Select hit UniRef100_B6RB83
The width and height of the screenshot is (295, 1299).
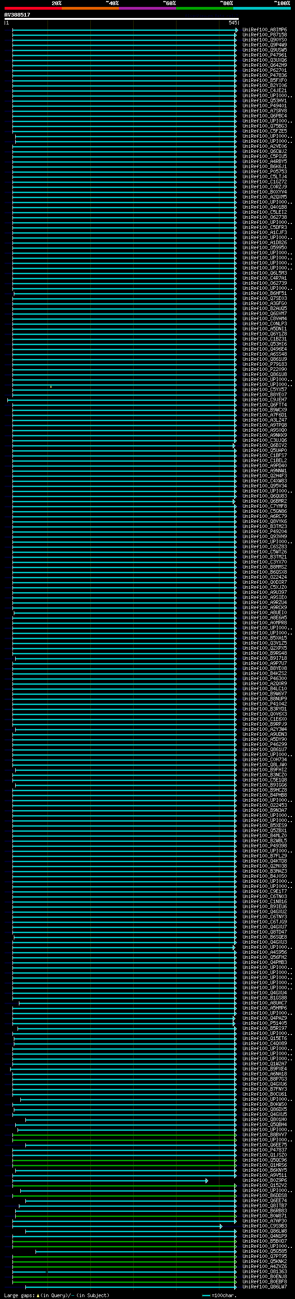click(x=265, y=1210)
